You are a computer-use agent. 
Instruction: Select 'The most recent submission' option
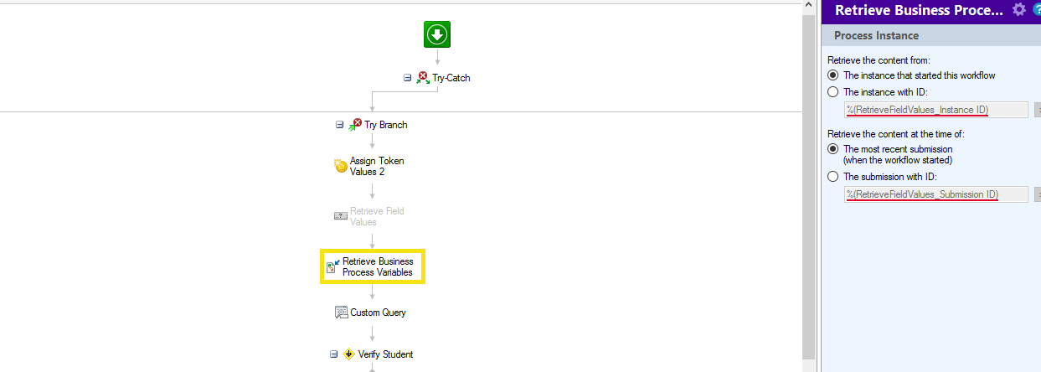832,149
